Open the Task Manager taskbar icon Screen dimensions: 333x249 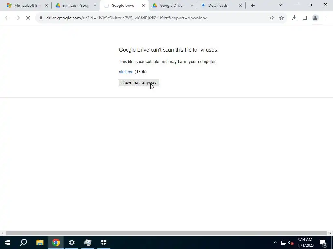click(88, 243)
